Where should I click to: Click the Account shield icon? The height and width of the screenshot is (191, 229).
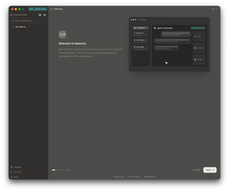pos(12,172)
